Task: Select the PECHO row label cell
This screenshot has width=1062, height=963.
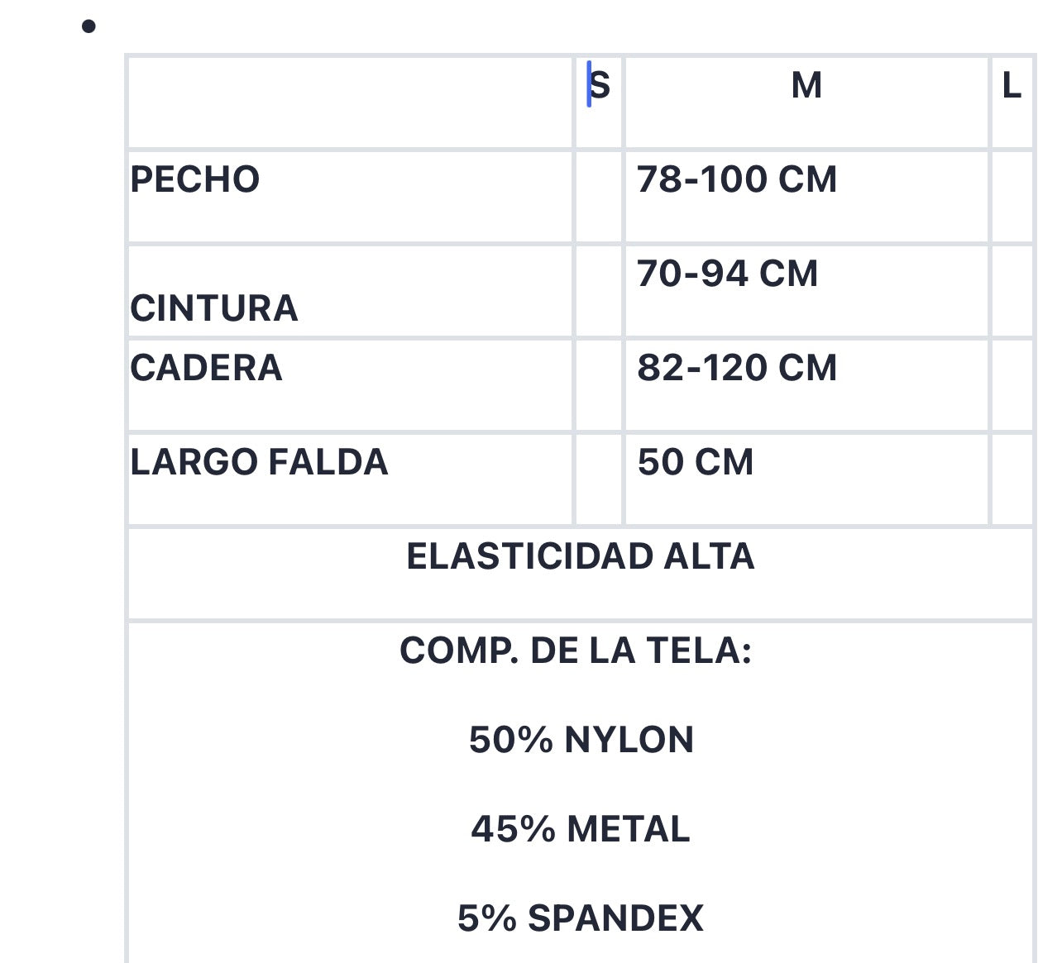Action: click(x=350, y=197)
